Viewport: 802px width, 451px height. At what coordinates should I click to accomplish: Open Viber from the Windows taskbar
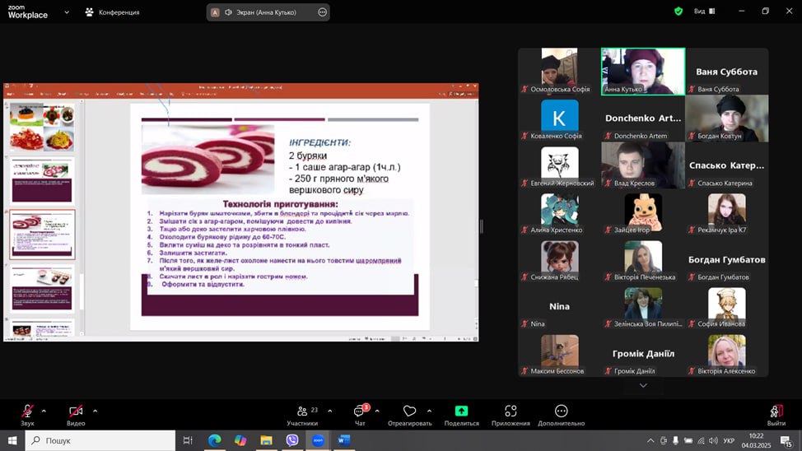point(292,440)
